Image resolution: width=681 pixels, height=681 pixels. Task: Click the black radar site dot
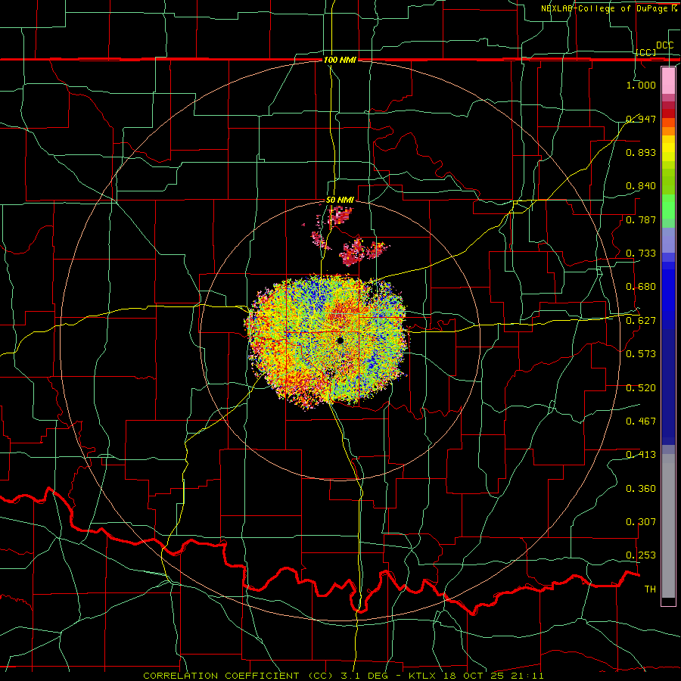pyautogui.click(x=340, y=340)
